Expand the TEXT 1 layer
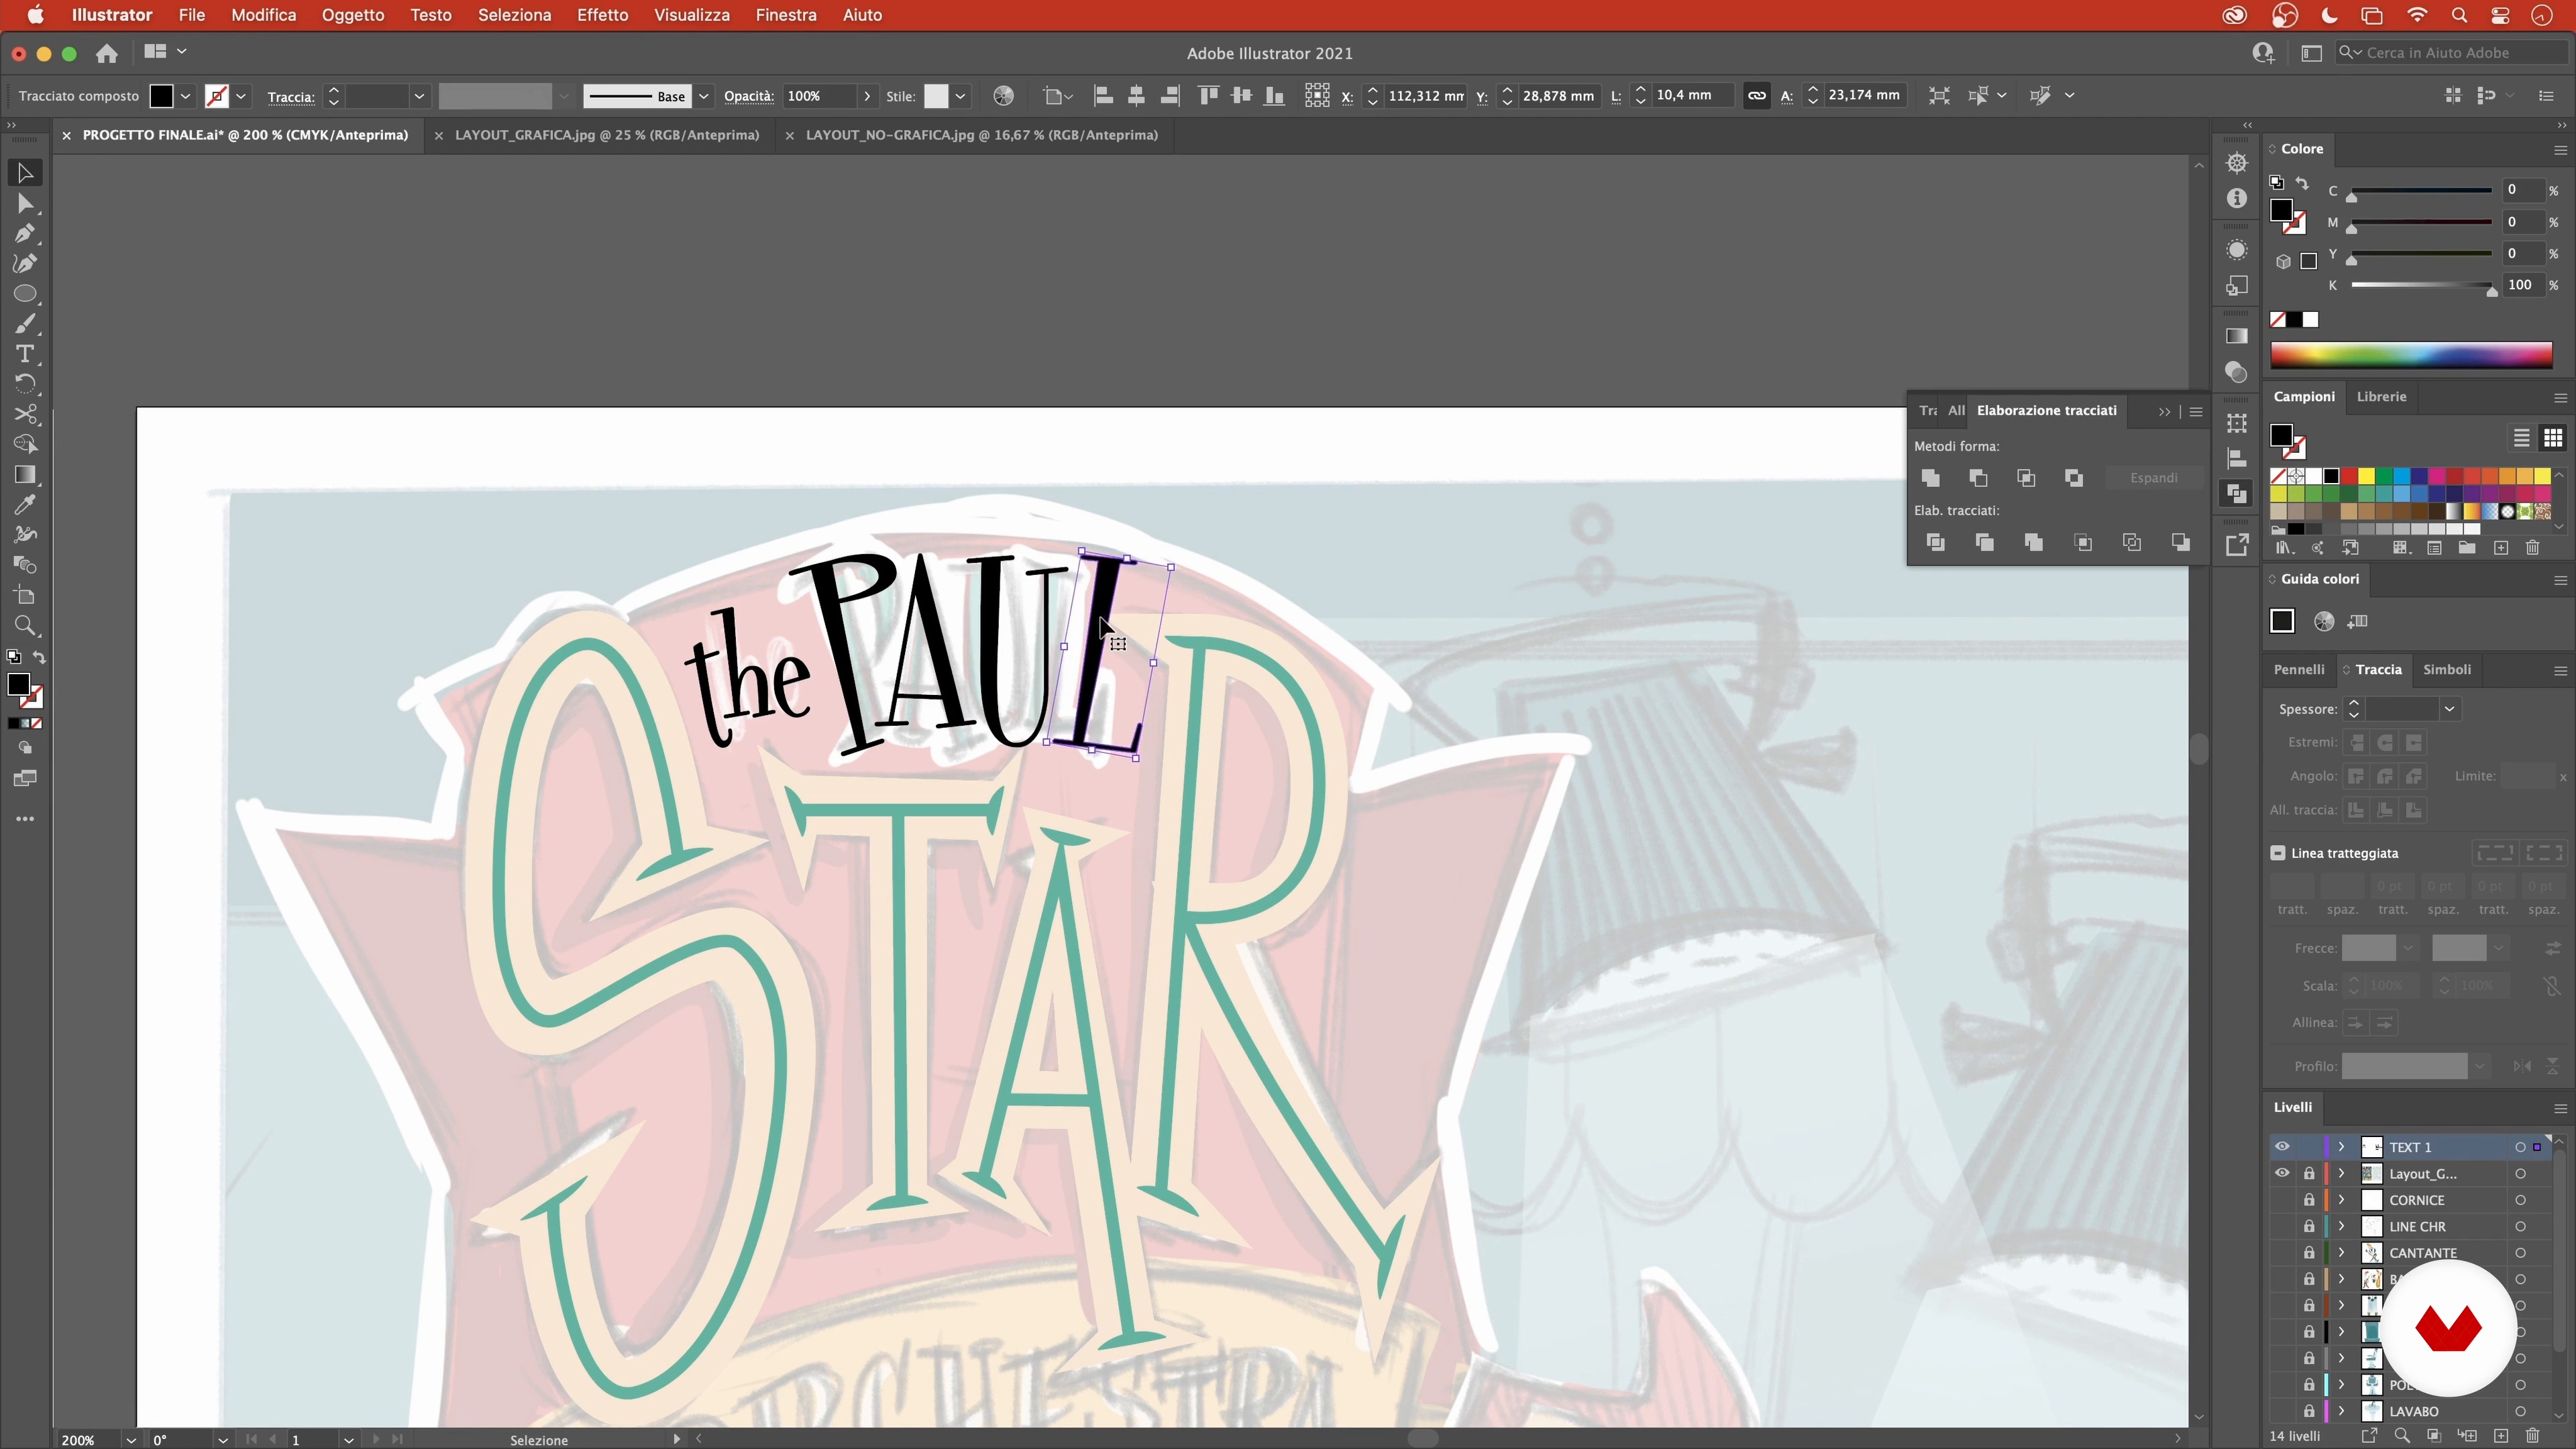 click(x=2341, y=1147)
